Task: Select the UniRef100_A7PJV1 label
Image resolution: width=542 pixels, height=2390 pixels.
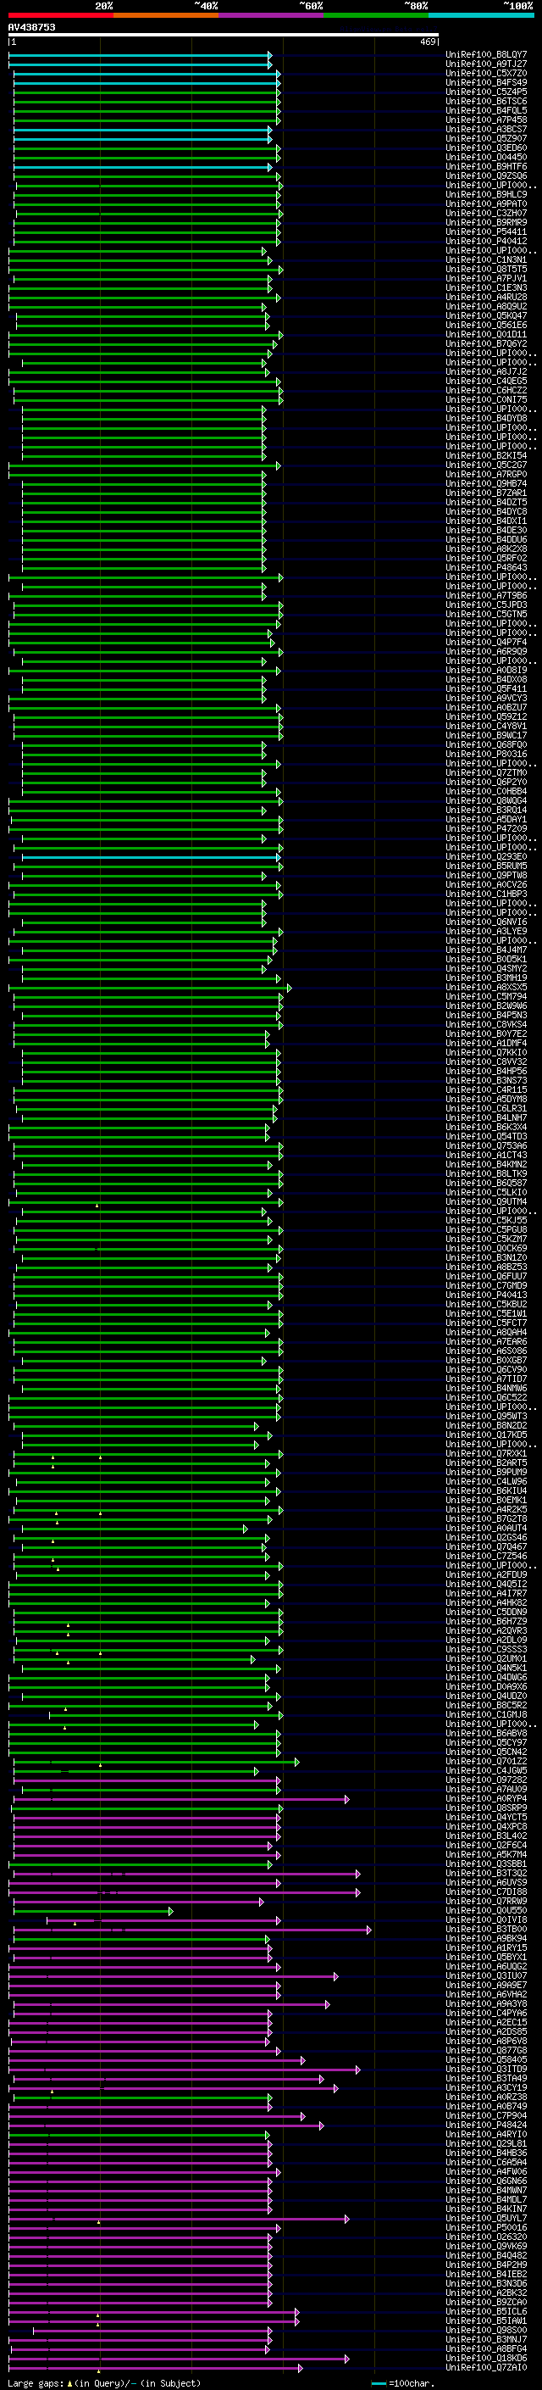Action: point(486,278)
